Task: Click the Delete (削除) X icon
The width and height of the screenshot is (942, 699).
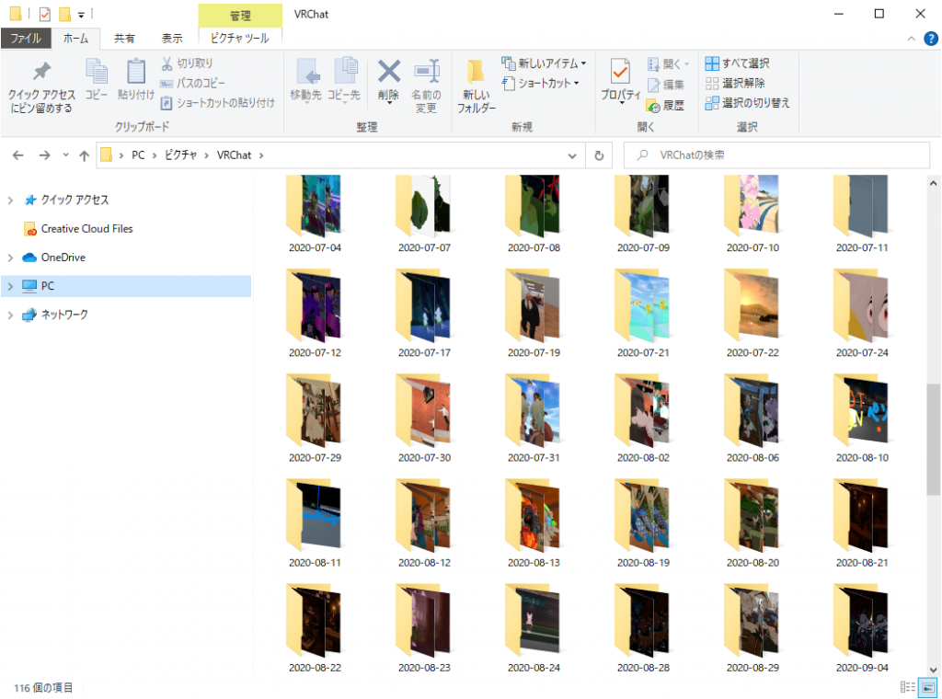Action: 389,72
